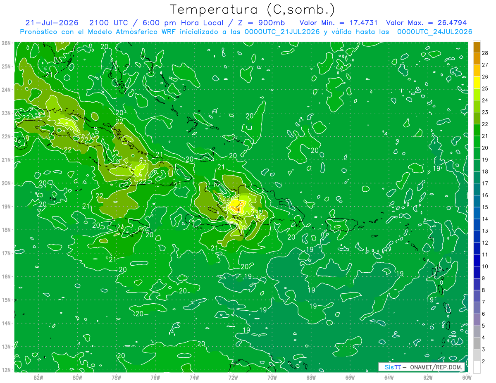
Task: Click longitude axis label "68W"
Action: click(311, 377)
